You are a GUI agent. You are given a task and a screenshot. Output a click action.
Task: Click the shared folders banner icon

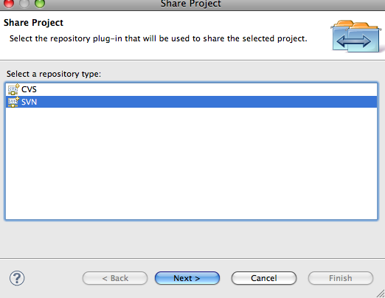[356, 36]
